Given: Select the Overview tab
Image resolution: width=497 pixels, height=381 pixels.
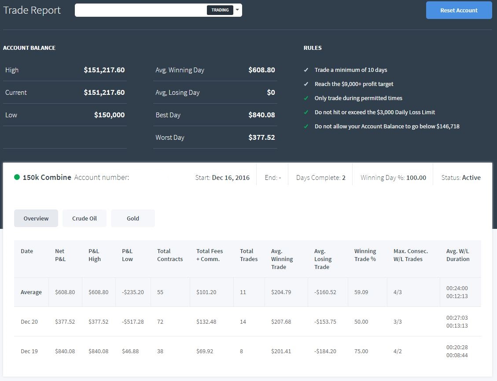Looking at the screenshot, I should click(x=36, y=218).
